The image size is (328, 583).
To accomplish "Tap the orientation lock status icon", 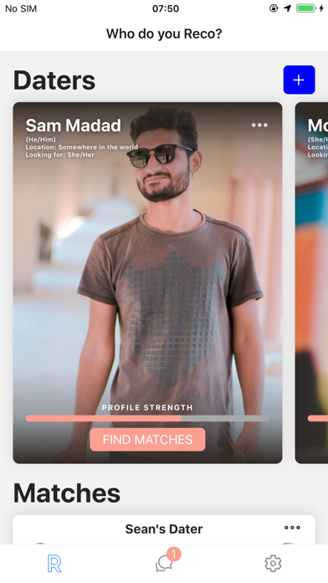I will (274, 8).
